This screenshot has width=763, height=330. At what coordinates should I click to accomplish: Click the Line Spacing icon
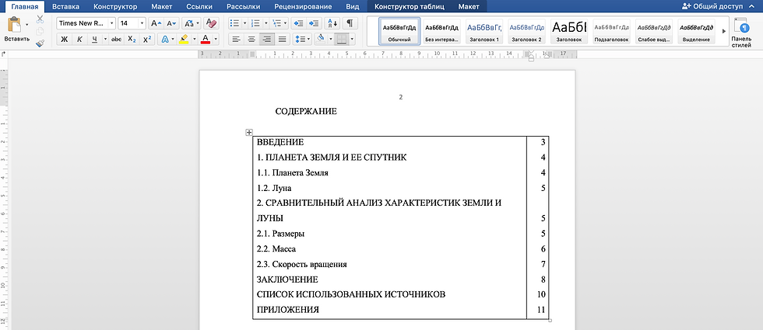pos(301,40)
